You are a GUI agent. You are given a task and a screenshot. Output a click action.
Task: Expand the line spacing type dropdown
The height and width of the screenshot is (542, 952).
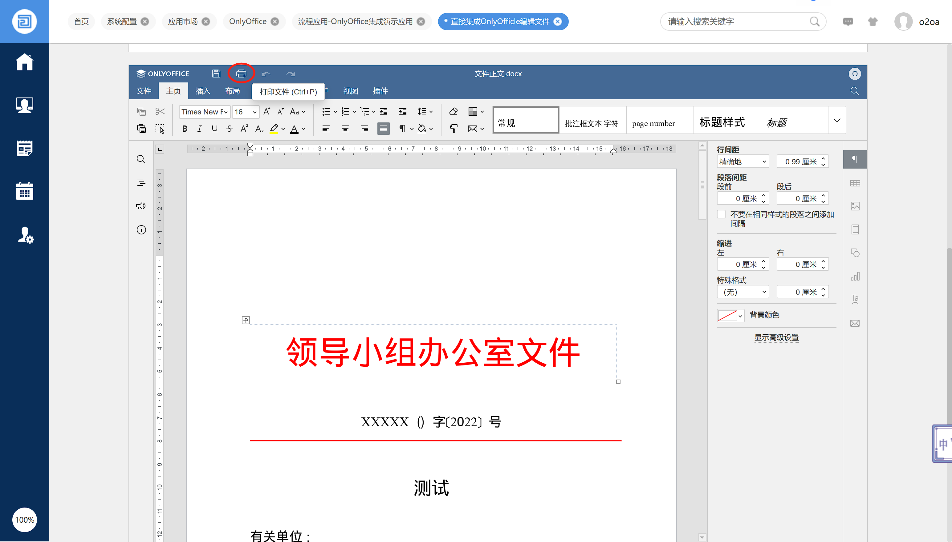tap(742, 161)
